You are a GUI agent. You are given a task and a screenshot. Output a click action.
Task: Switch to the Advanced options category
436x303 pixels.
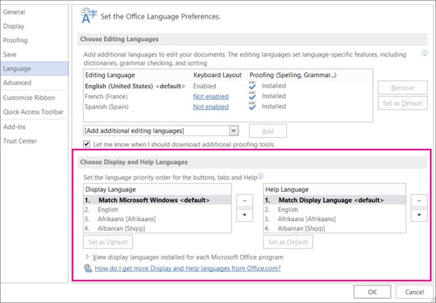pyautogui.click(x=18, y=83)
